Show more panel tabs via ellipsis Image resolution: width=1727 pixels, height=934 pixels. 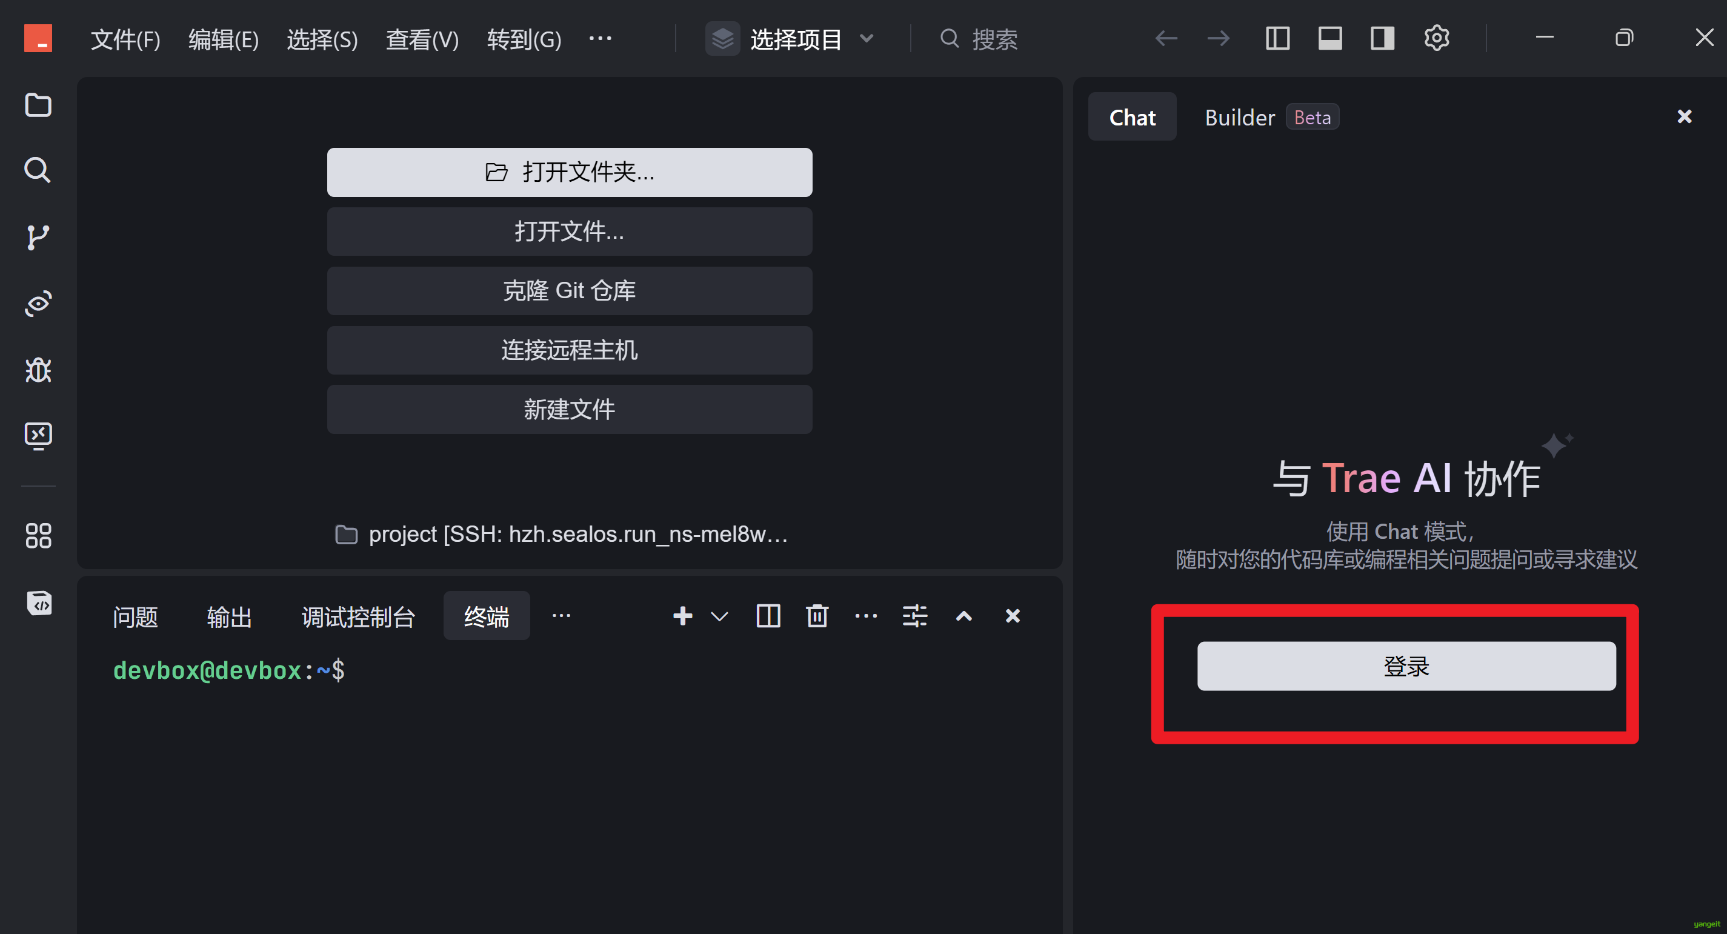[x=561, y=615]
